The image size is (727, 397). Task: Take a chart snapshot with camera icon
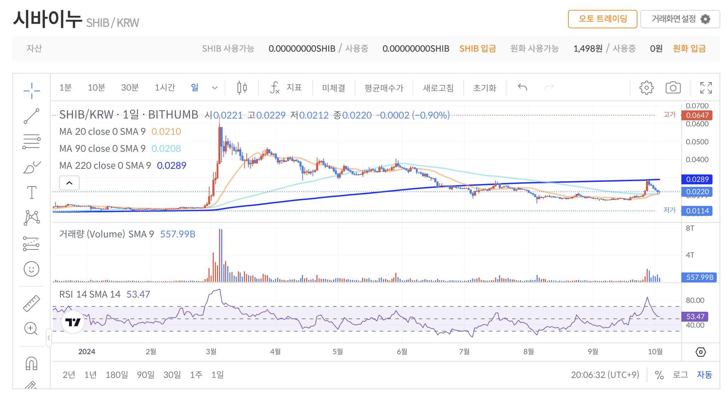(673, 87)
